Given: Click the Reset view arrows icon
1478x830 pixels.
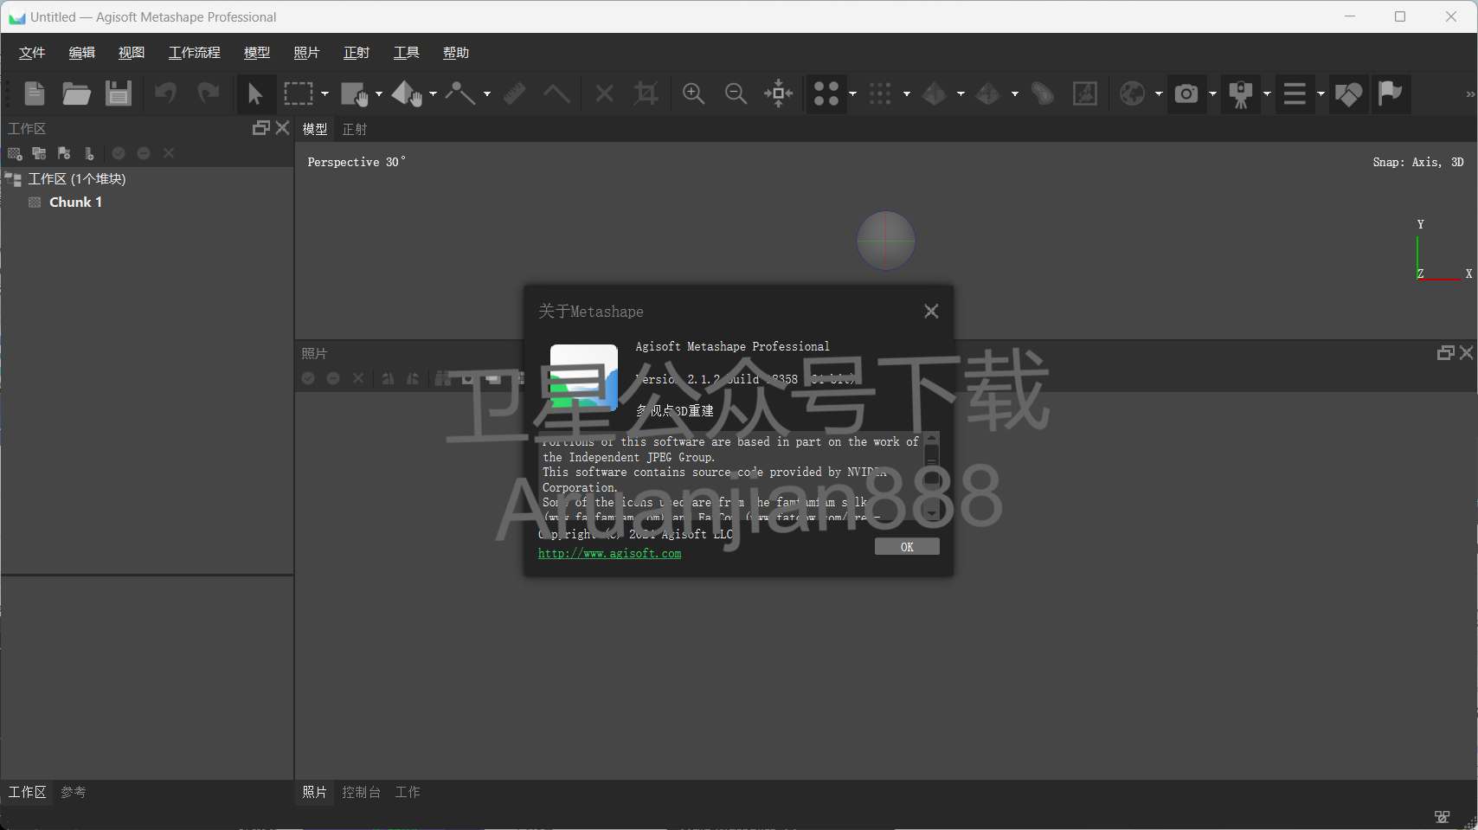Looking at the screenshot, I should pyautogui.click(x=779, y=93).
